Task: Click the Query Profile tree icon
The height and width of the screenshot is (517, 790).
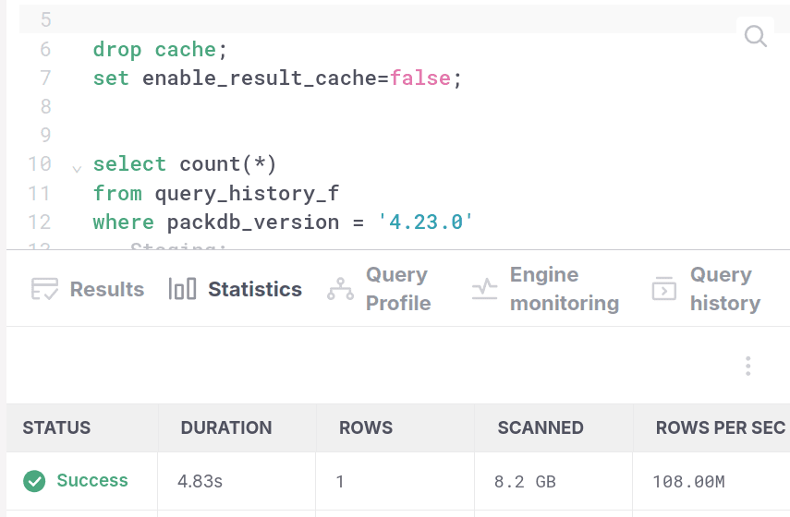Action: pos(340,289)
